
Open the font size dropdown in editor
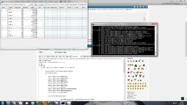(77, 56)
